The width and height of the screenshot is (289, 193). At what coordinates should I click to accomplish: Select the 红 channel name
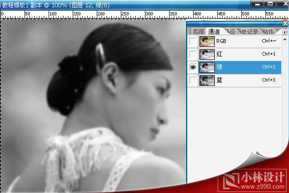(219, 54)
